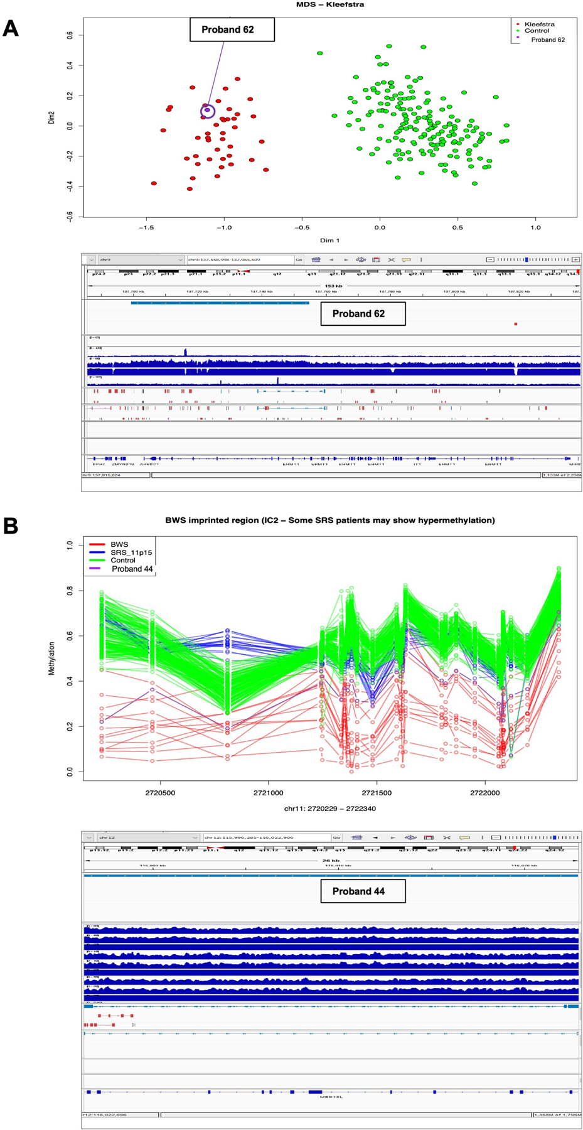The height and width of the screenshot is (1130, 583).
Task: Go back in the chr9 IGV locus history
Action: tap(331, 259)
